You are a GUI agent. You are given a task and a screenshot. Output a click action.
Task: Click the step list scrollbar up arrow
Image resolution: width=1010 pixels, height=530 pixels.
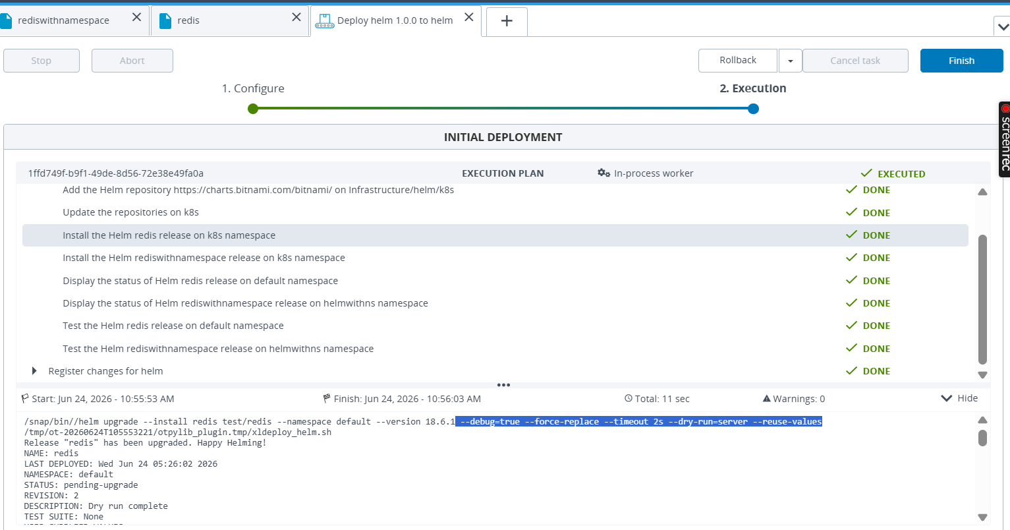click(x=982, y=192)
